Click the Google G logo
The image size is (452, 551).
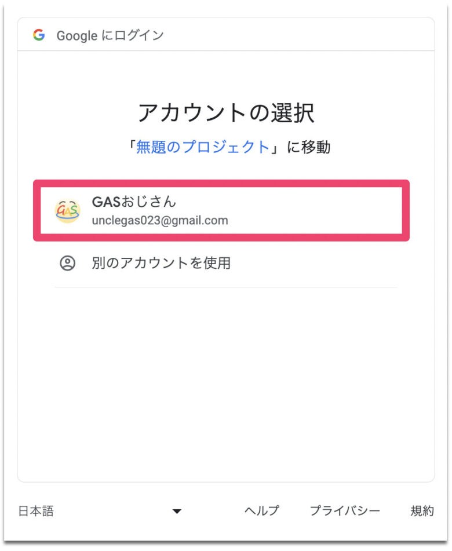(x=39, y=35)
